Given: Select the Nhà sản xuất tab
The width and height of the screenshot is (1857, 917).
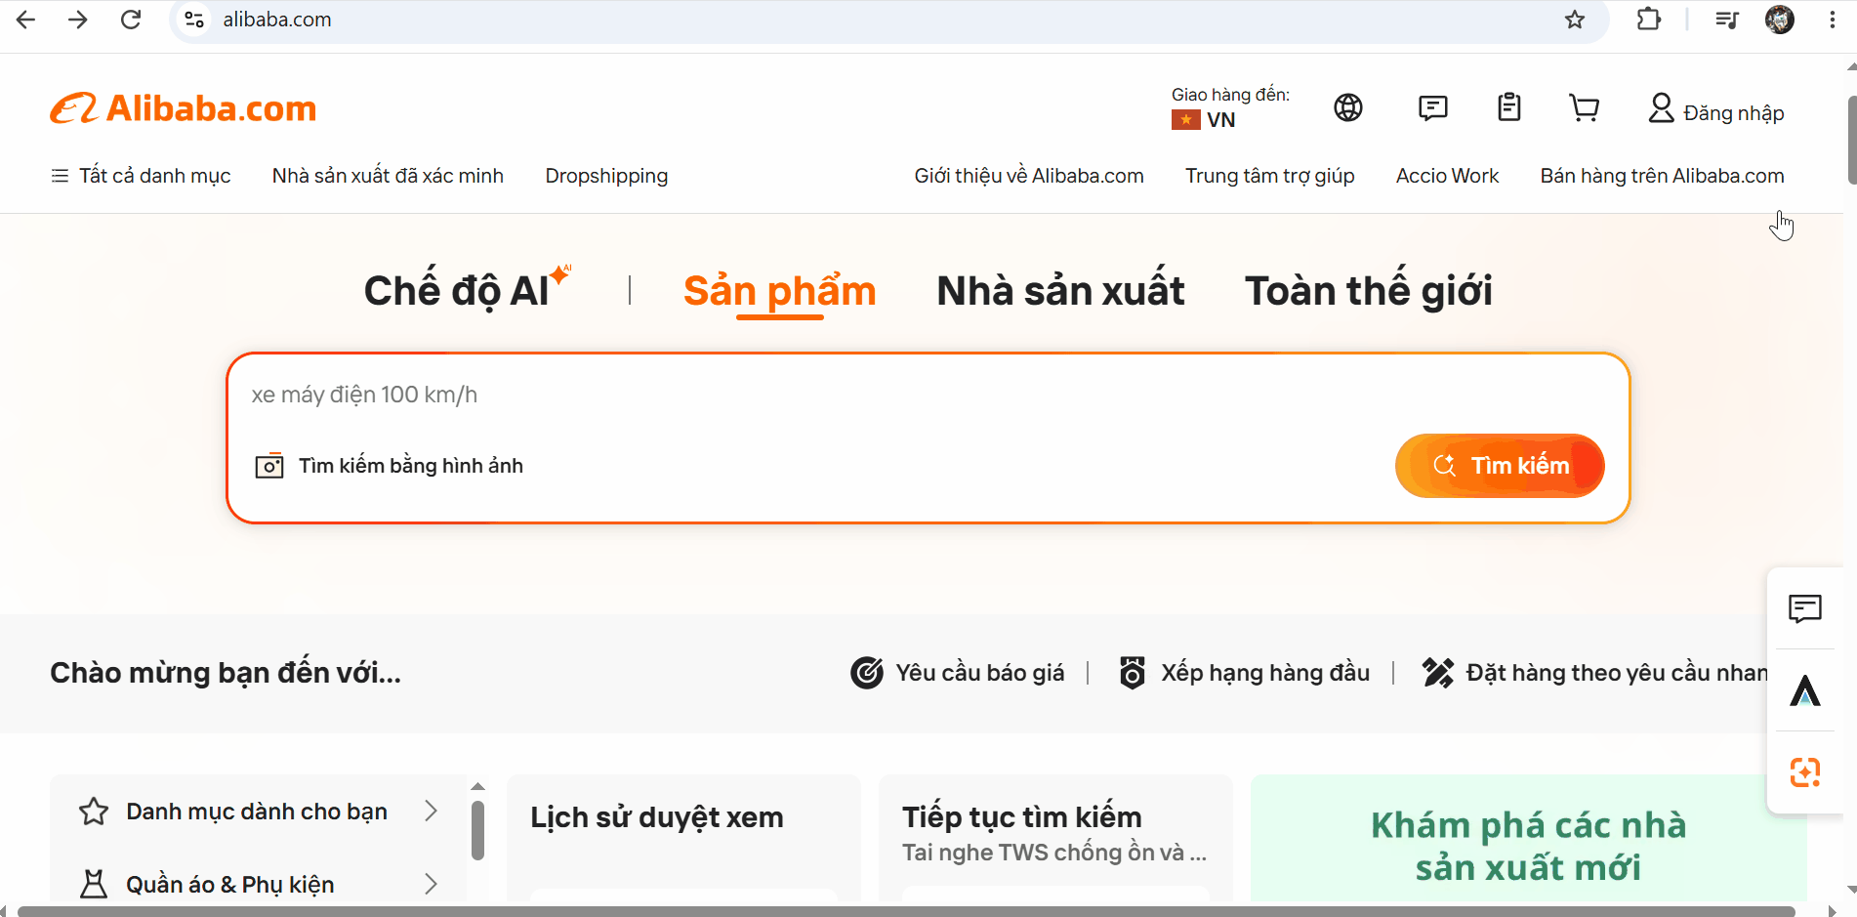Looking at the screenshot, I should [x=1060, y=290].
